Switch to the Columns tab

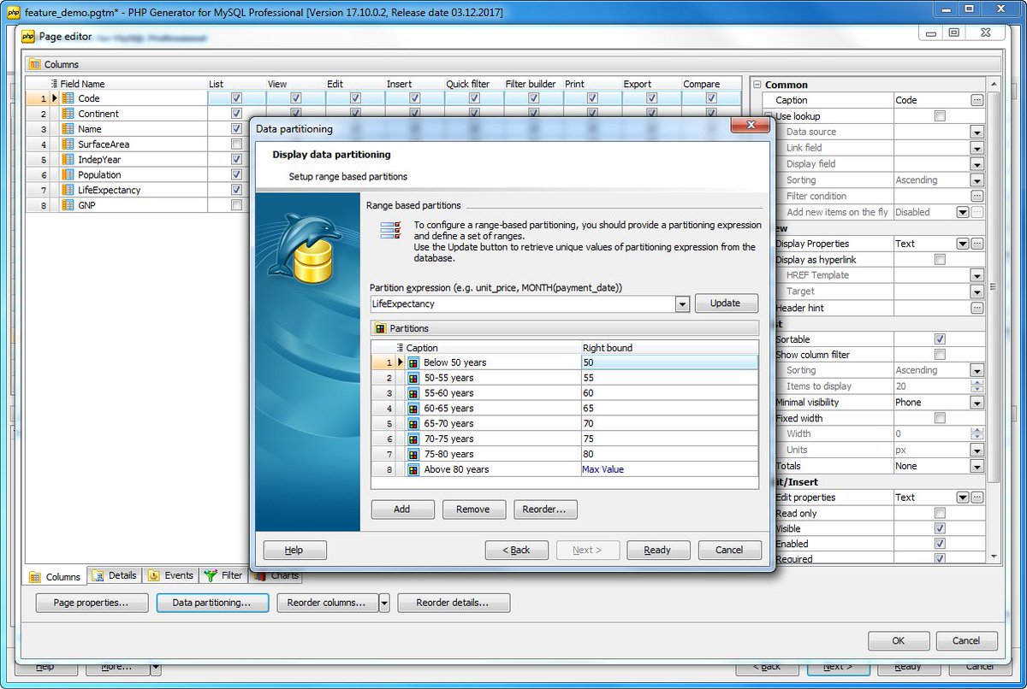55,576
